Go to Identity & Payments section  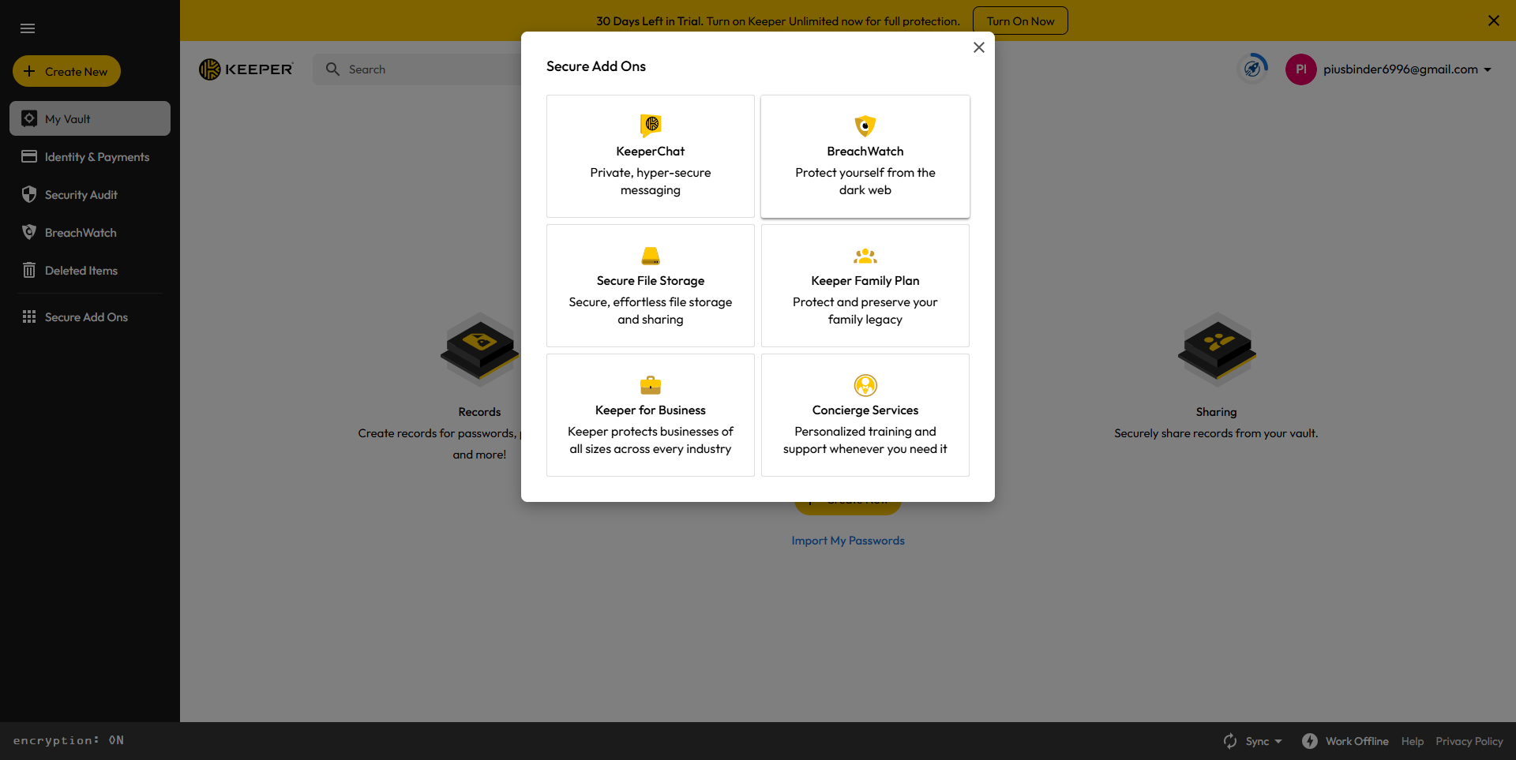click(96, 157)
